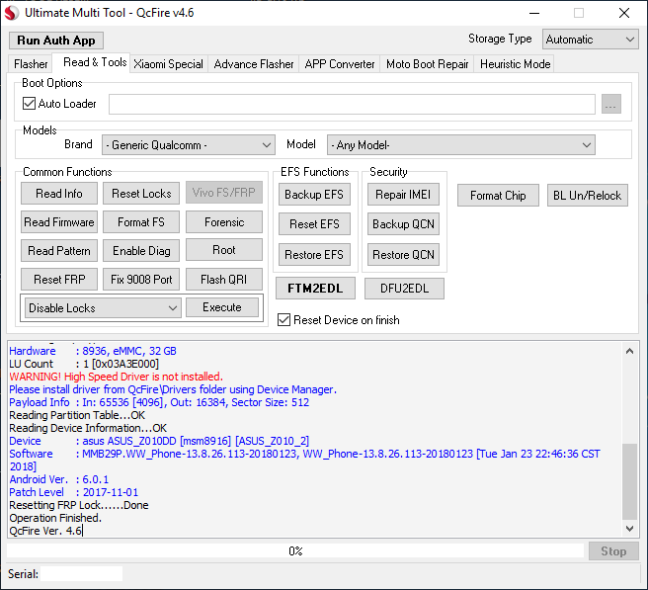Close the QcFire window
This screenshot has width=648, height=590.
coord(624,13)
